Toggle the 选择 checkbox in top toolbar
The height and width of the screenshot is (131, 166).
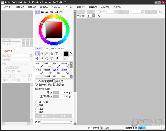(x=98, y=12)
